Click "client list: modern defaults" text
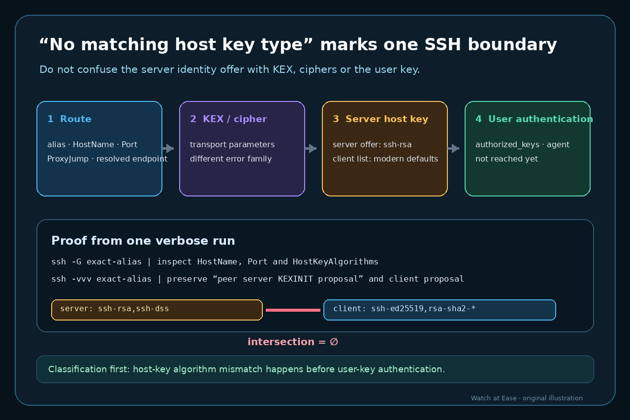 (x=385, y=159)
